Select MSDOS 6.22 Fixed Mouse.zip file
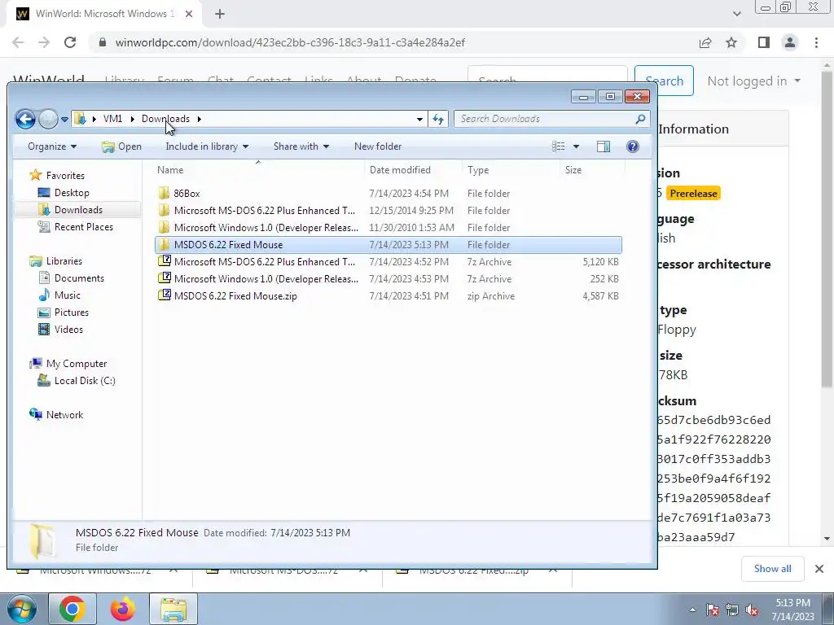The height and width of the screenshot is (625, 834). click(388, 296)
